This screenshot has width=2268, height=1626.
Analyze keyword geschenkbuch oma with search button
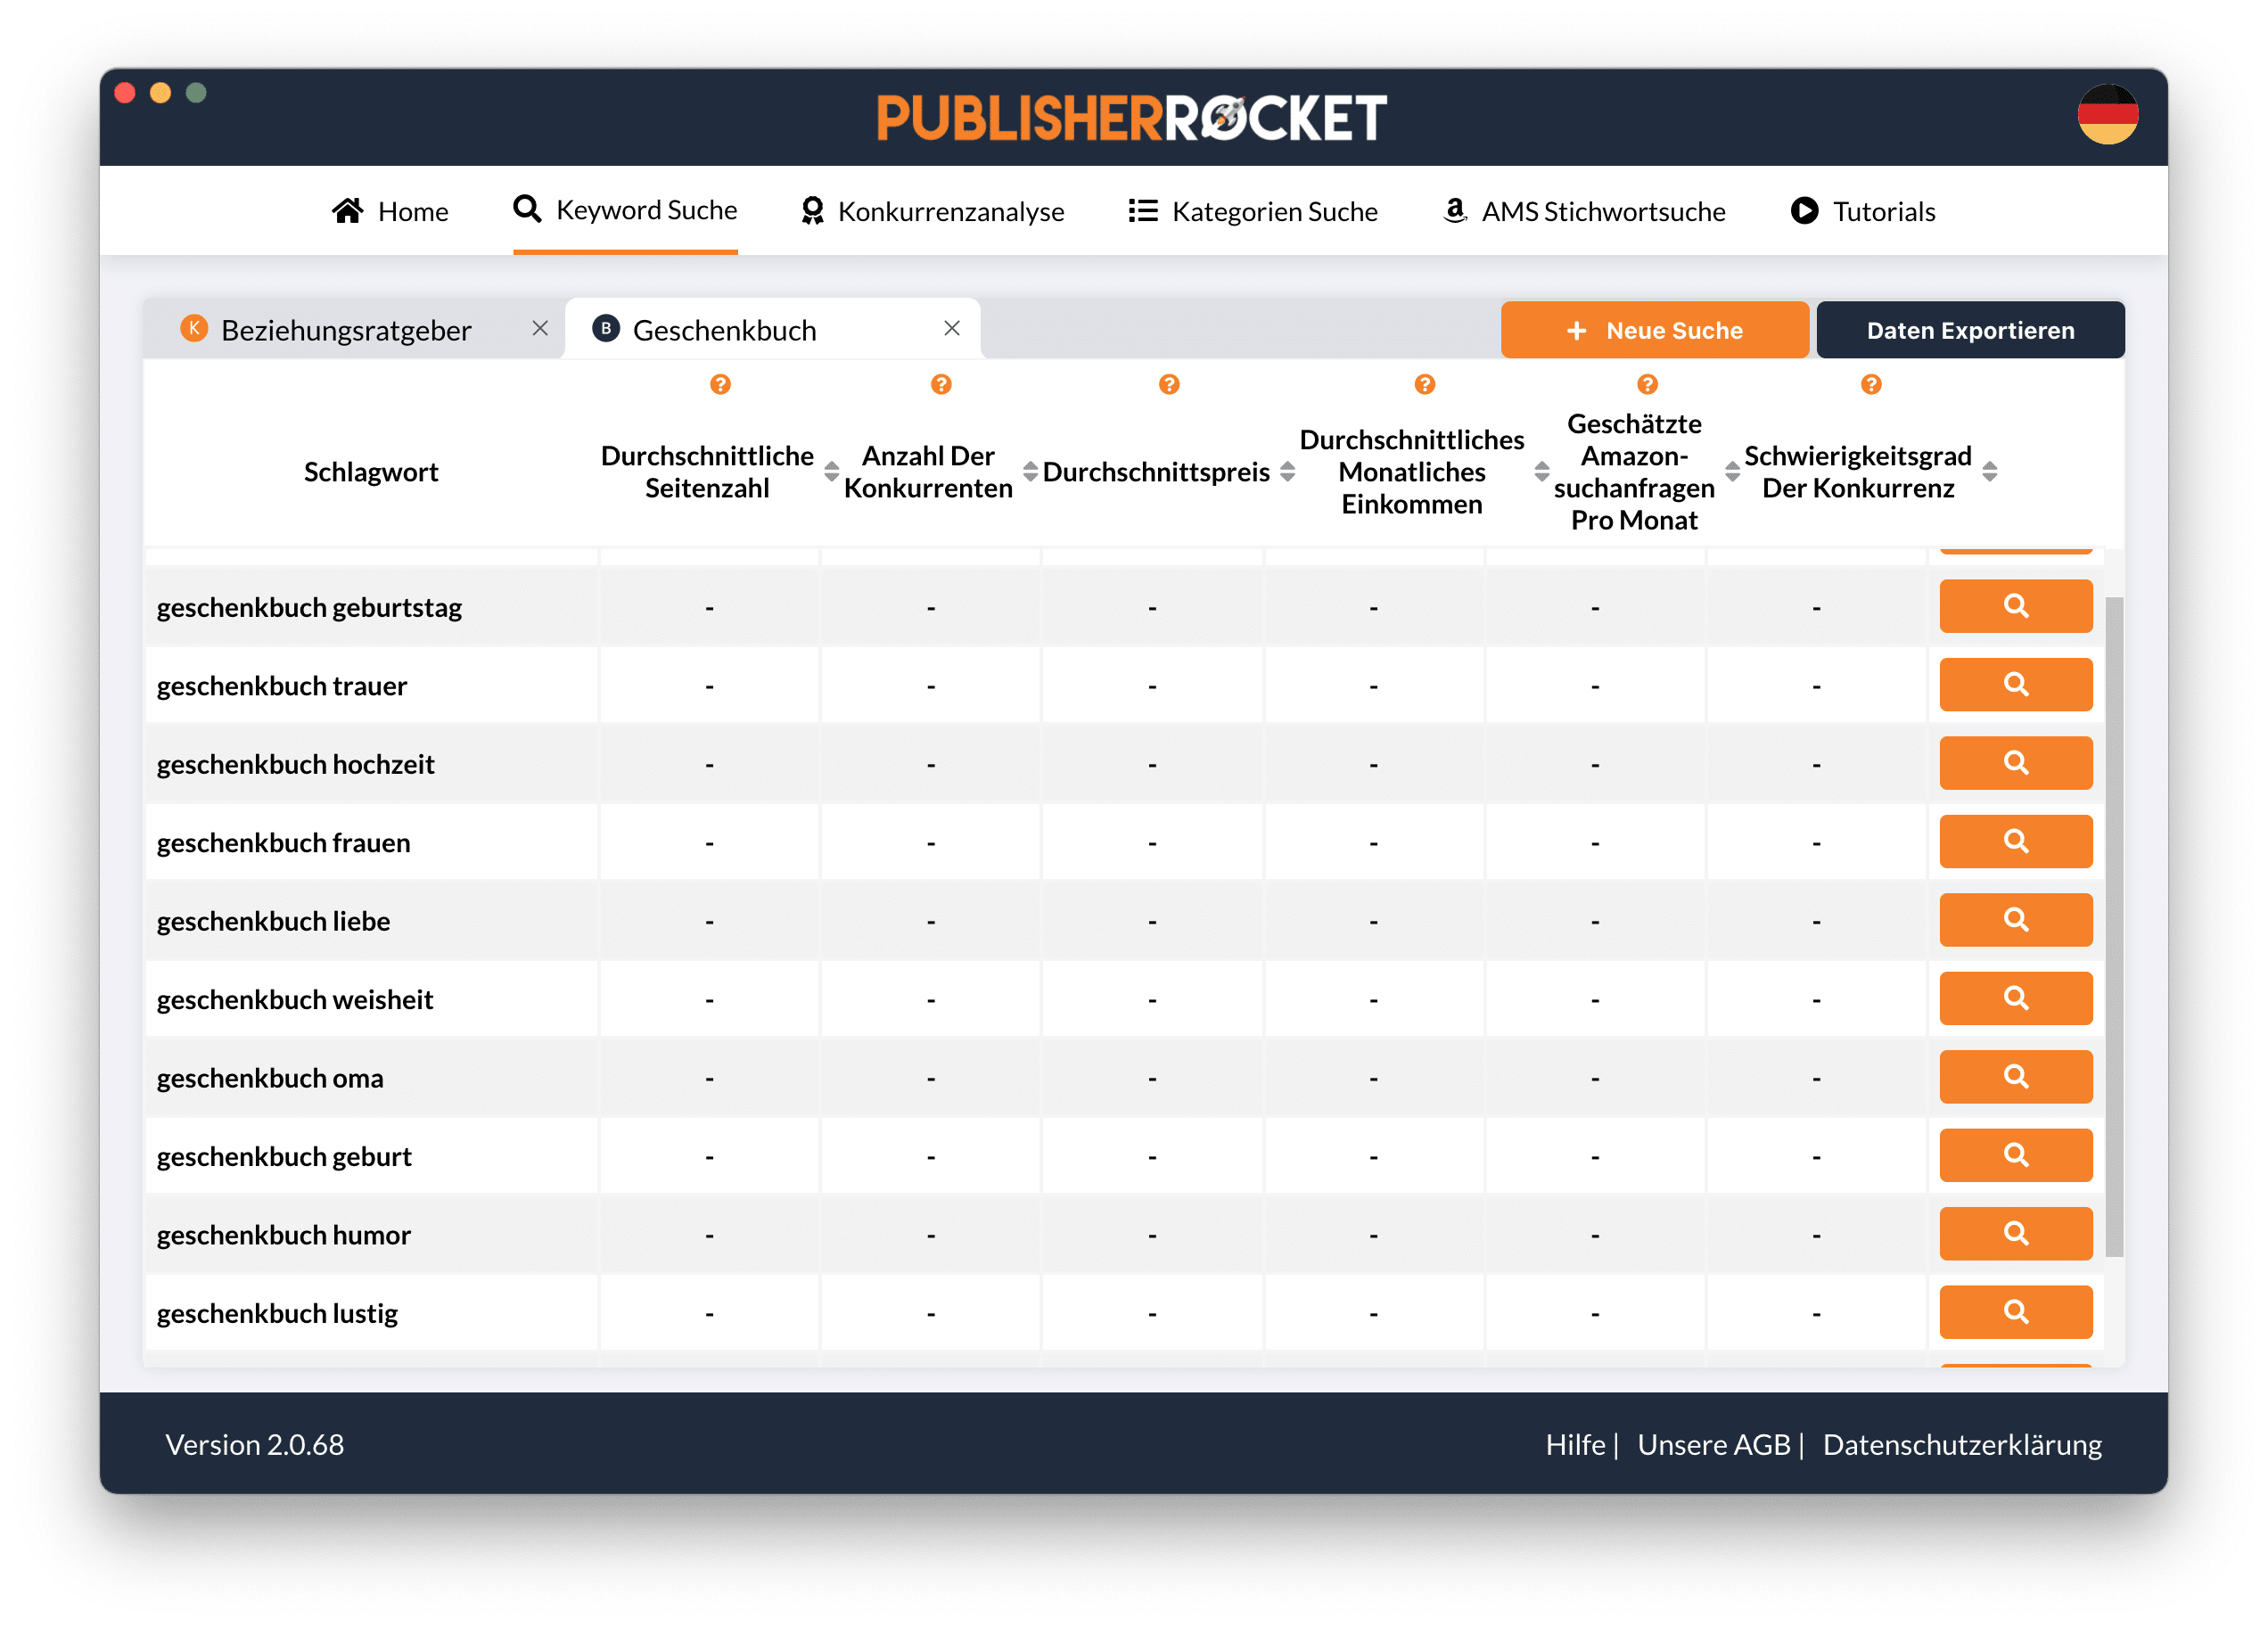(x=2015, y=1077)
